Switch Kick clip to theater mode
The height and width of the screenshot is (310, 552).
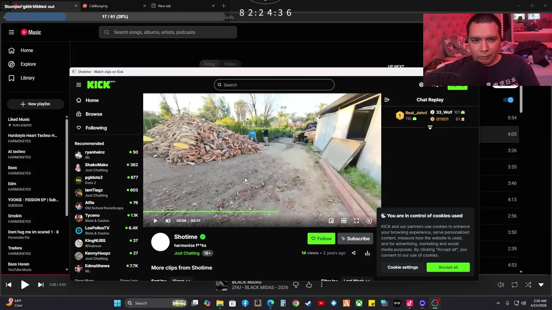click(x=344, y=220)
